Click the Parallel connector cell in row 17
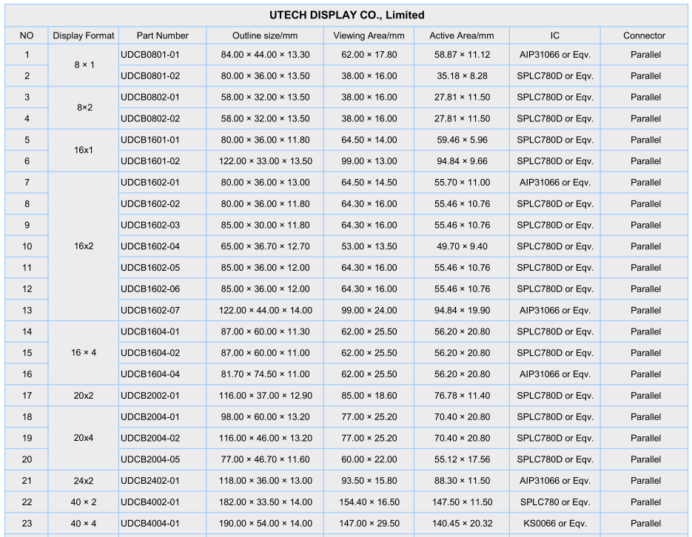The image size is (692, 537). coord(645,396)
